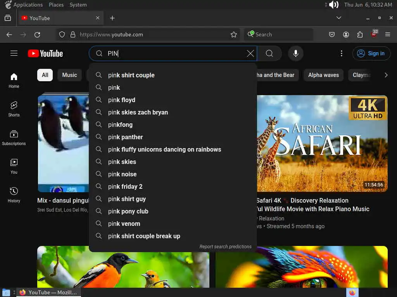Image resolution: width=397 pixels, height=297 pixels.
Task: Click the Mix - dansul pinguinului title
Action: (63, 200)
